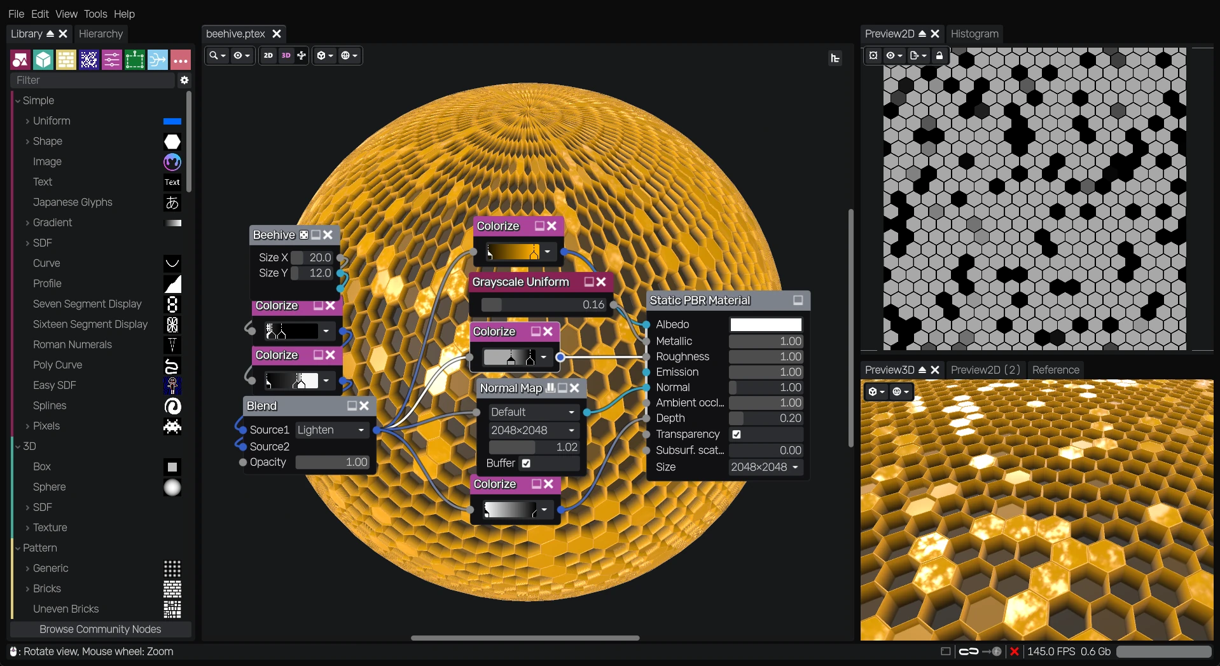Screen dimensions: 1220x666
Task: Click the Browse Community Nodes button
Action: tap(100, 629)
